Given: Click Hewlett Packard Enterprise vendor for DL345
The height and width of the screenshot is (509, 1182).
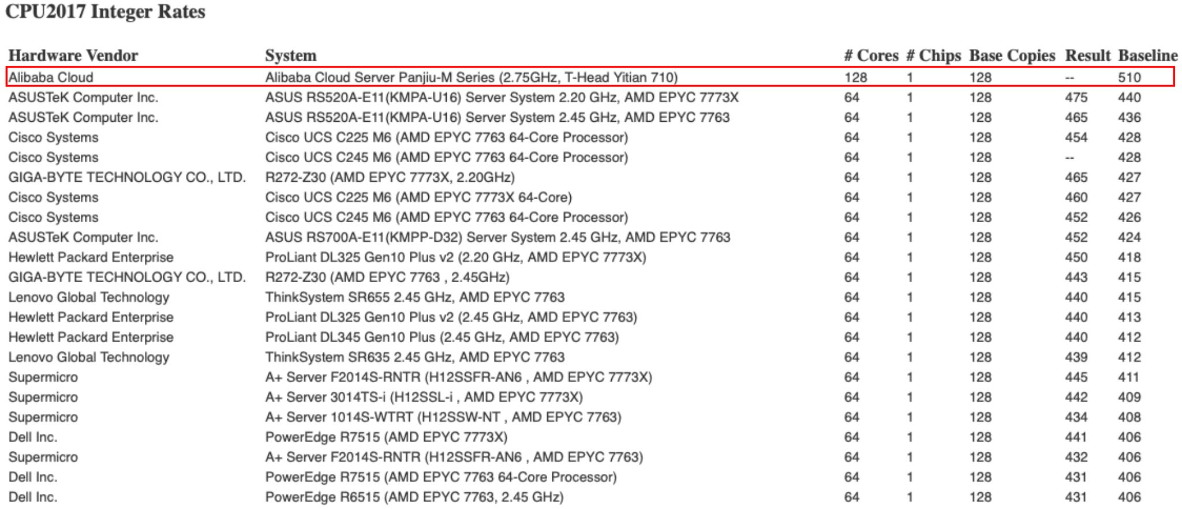Looking at the screenshot, I should (x=91, y=338).
